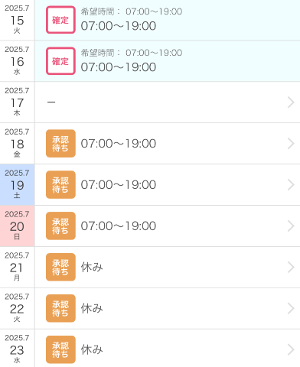Click the 承認待ち badge on July 22

coord(60,308)
